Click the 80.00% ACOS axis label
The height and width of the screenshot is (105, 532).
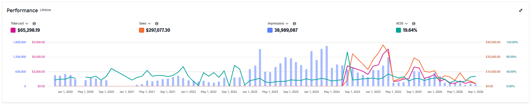(x=511, y=57)
